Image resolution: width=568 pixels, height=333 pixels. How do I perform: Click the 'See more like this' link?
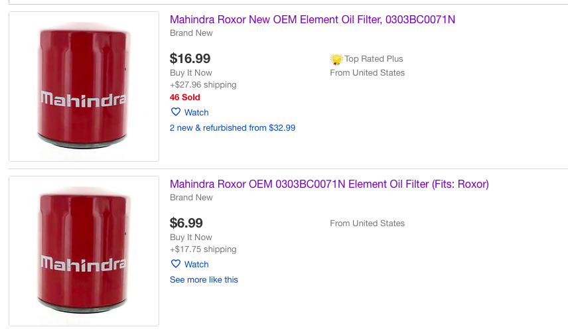click(204, 280)
